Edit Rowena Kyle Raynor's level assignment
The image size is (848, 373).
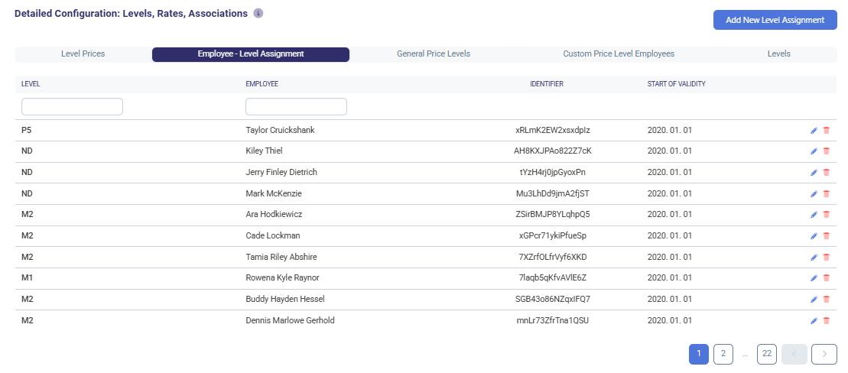(814, 278)
